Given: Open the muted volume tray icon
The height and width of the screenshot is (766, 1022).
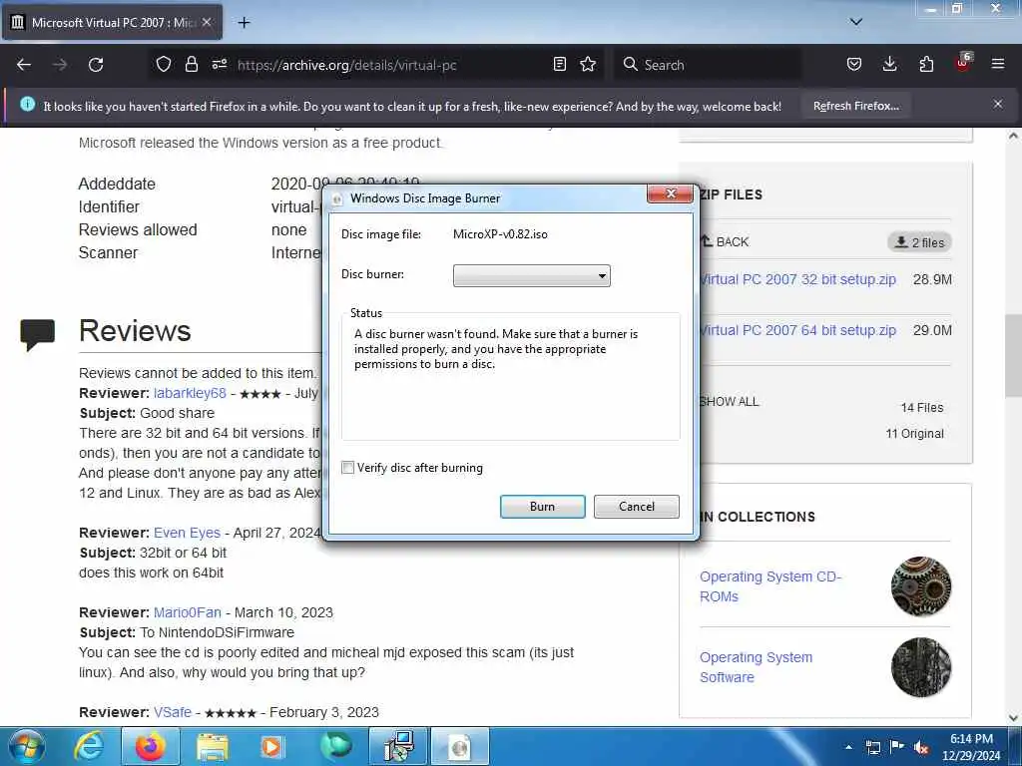Looking at the screenshot, I should 921,748.
